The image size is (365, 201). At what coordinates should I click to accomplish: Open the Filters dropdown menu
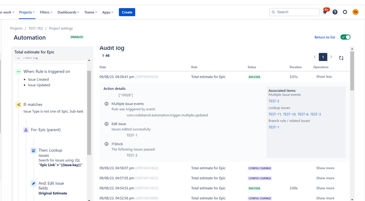tap(46, 12)
